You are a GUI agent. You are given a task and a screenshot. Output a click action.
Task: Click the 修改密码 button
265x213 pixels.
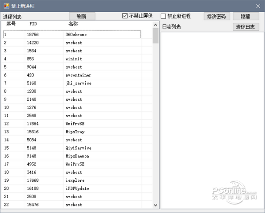coord(217,16)
